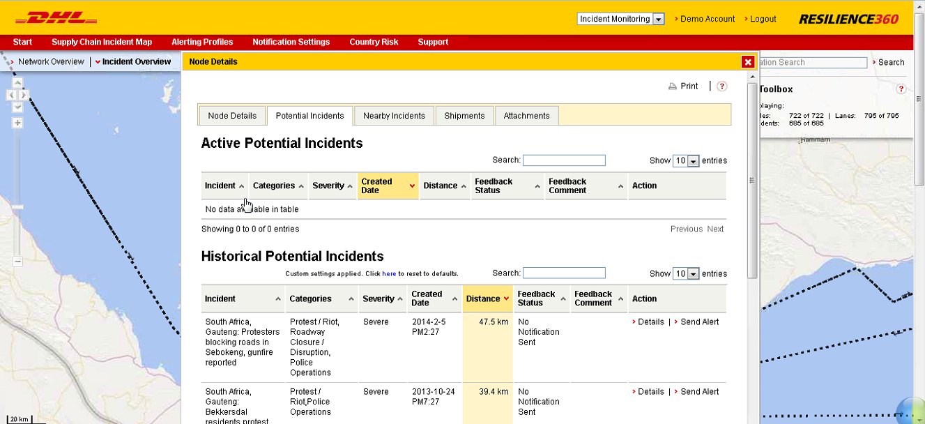Open the Show entries dropdown for Historical incidents
925x424 pixels.
click(x=686, y=273)
